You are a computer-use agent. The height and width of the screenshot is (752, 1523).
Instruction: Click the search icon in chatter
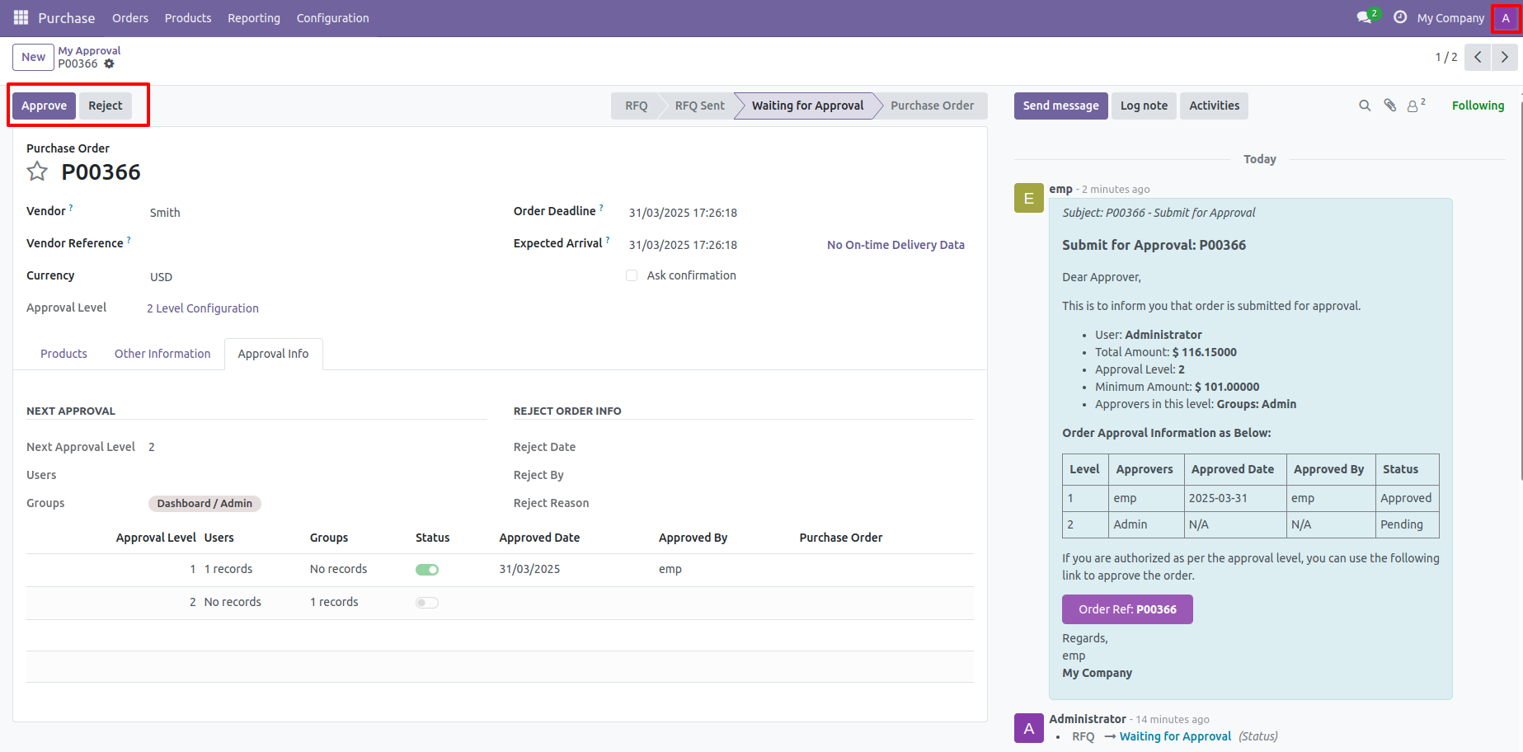pyautogui.click(x=1365, y=106)
